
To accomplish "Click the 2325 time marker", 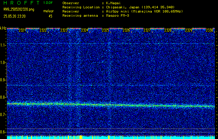I will point(105,30).
